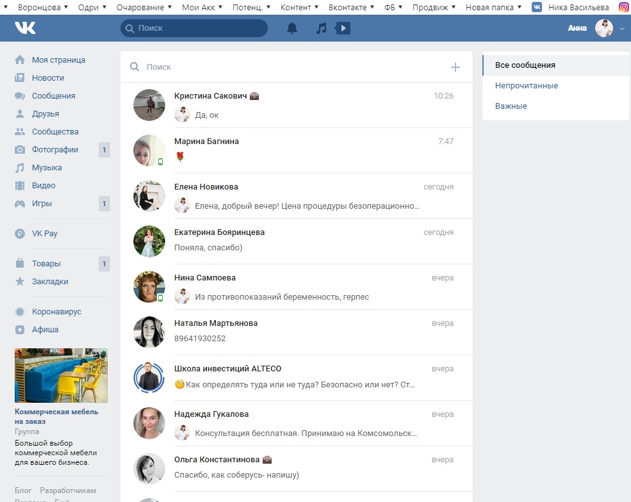631x502 pixels.
Task: Expand Мои Акк bookmark folder
Action: [202, 7]
